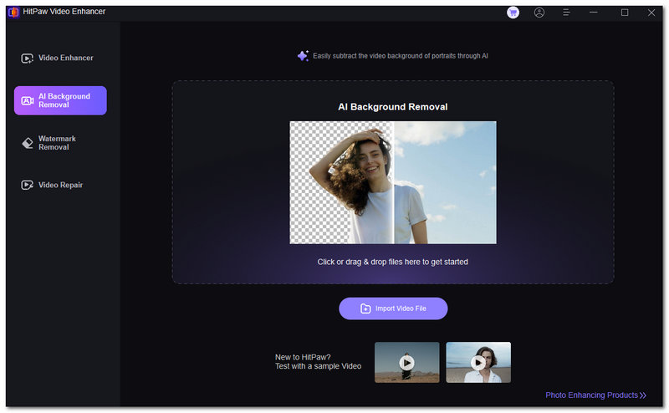Viewport: 669px width, 413px height.
Task: Click the Video Enhancer sidebar icon
Action: [28, 58]
